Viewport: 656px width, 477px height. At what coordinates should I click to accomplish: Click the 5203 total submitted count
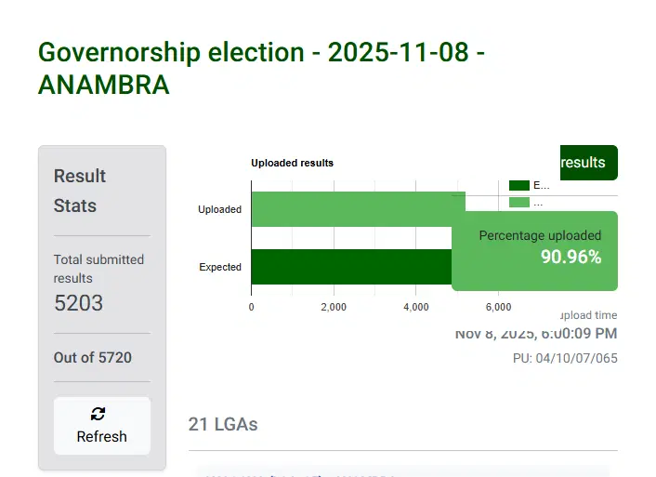[79, 303]
